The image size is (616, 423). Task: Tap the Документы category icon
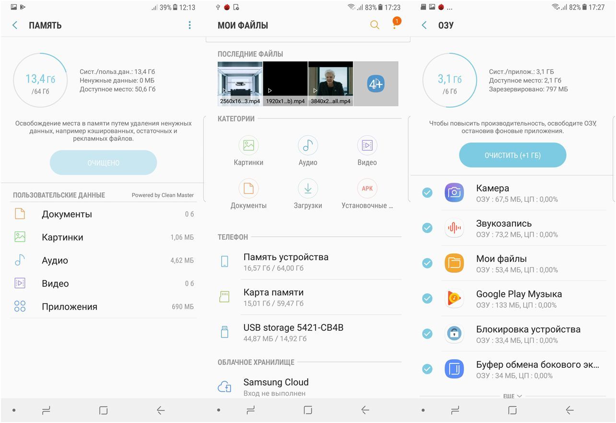[248, 188]
